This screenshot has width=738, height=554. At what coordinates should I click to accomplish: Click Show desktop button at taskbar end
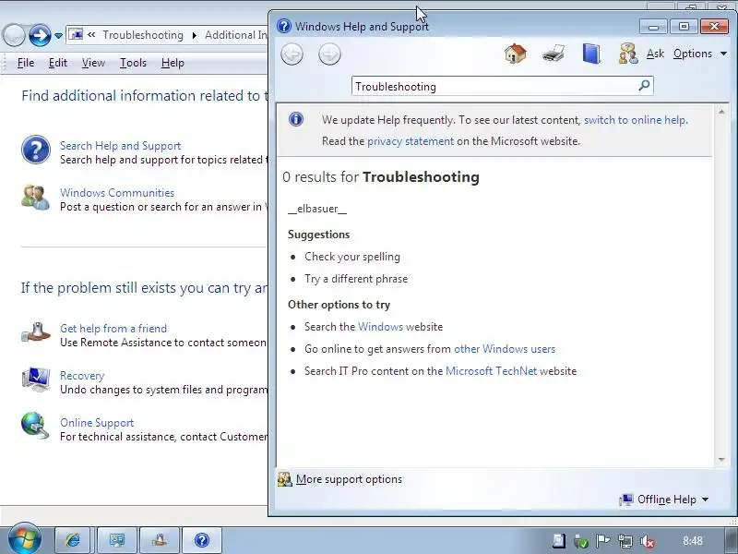pyautogui.click(x=732, y=540)
